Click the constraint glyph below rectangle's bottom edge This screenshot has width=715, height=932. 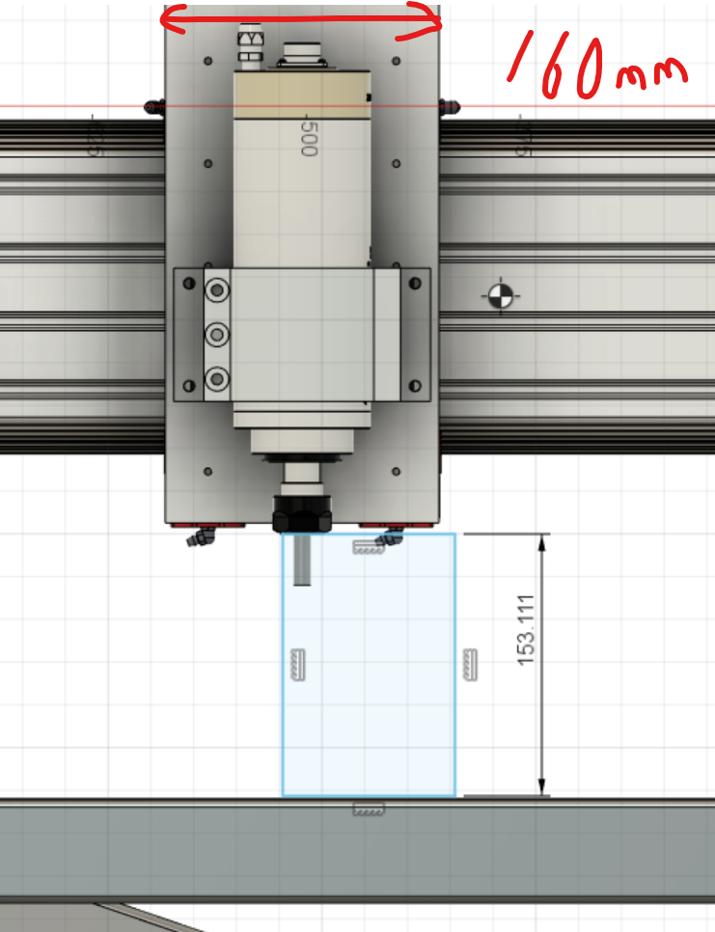tap(369, 809)
